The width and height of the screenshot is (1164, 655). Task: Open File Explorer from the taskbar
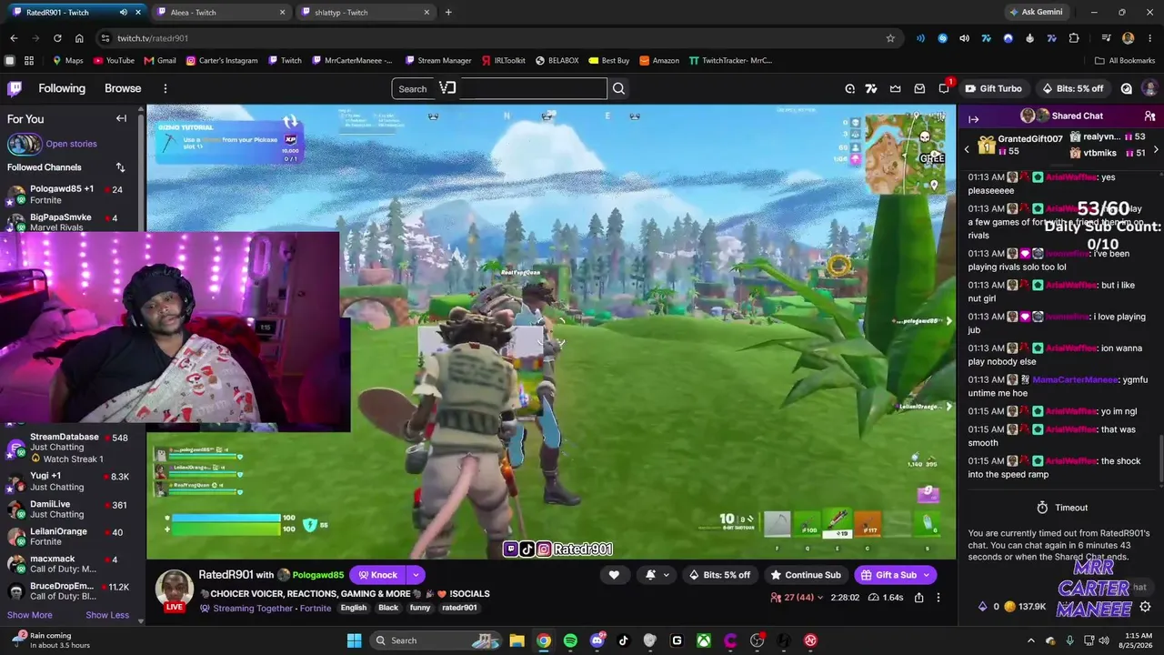pyautogui.click(x=517, y=640)
